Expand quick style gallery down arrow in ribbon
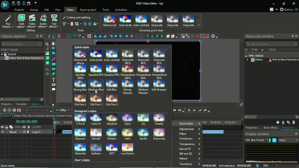This screenshot has height=168, width=299. click(199, 25)
